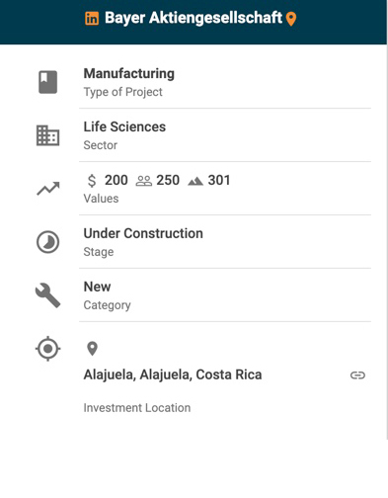Open the Alajuela, Alajuela, Costa Rica location
This screenshot has width=388, height=498.
point(173,374)
